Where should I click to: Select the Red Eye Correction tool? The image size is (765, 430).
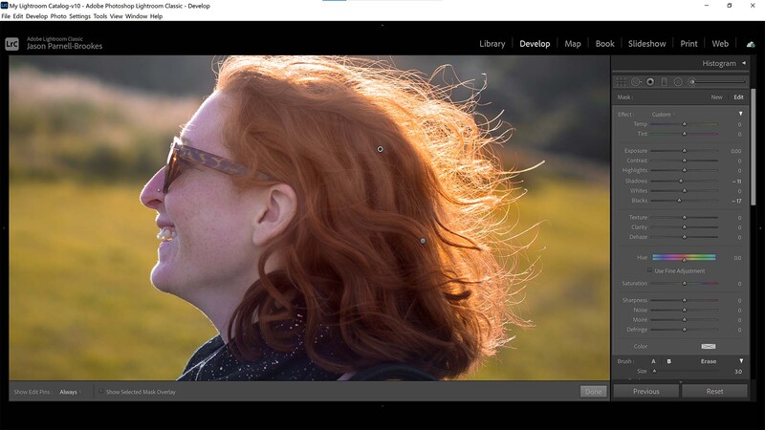[650, 82]
